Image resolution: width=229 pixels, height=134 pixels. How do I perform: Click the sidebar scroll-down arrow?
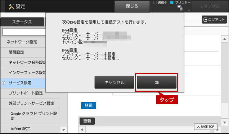click(64, 130)
